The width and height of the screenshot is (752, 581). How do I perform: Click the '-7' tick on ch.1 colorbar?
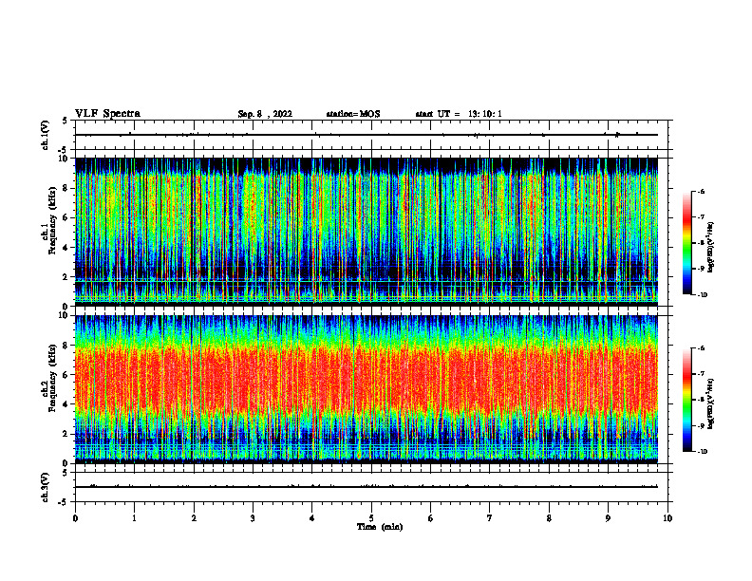point(702,217)
